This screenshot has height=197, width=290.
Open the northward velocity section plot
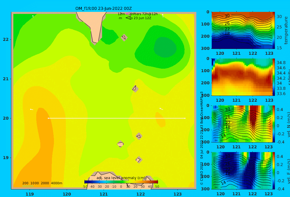tap(242, 124)
